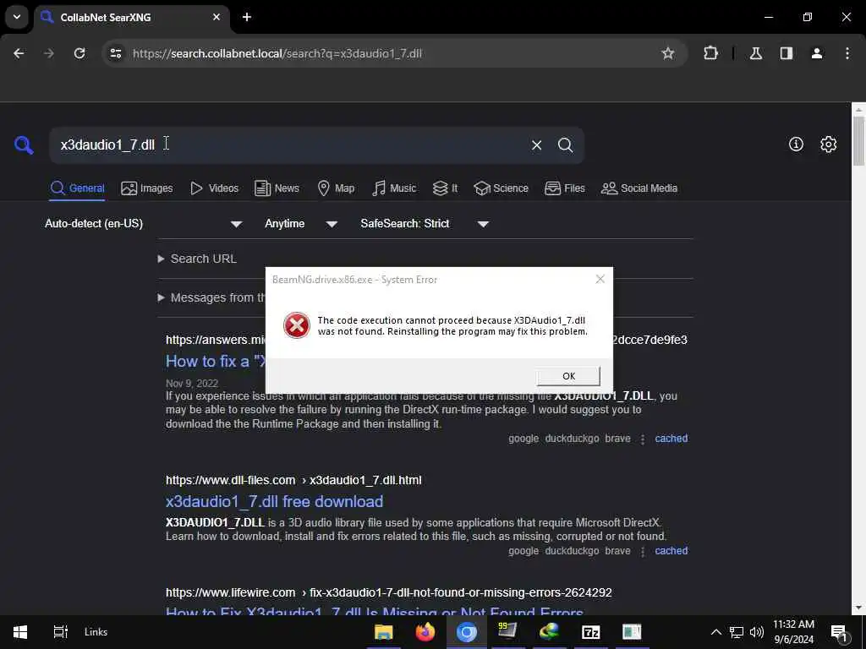
Task: Open the x3daudio1_7.dll free download link
Action: [x=275, y=502]
